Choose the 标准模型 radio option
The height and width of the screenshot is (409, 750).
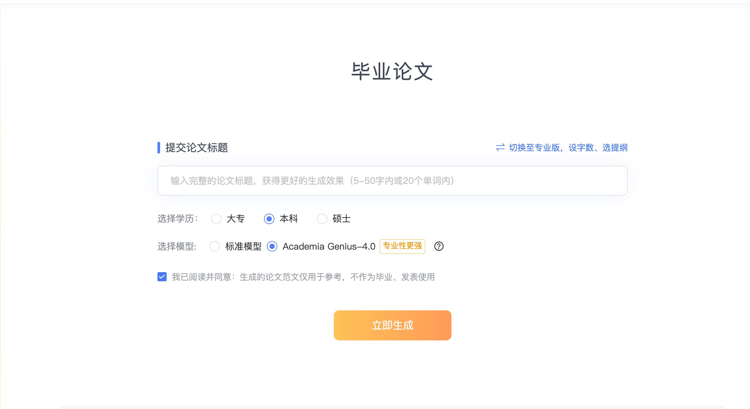[215, 246]
